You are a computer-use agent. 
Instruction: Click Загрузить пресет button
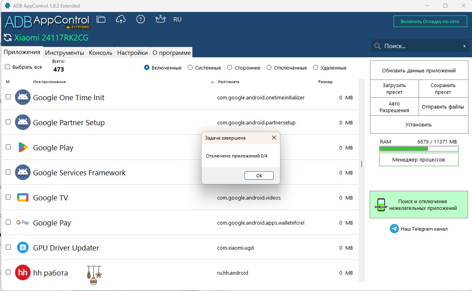coord(394,89)
